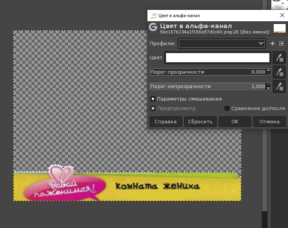
Task: Pick color from image with Цвет eyedropper
Action: [279, 58]
